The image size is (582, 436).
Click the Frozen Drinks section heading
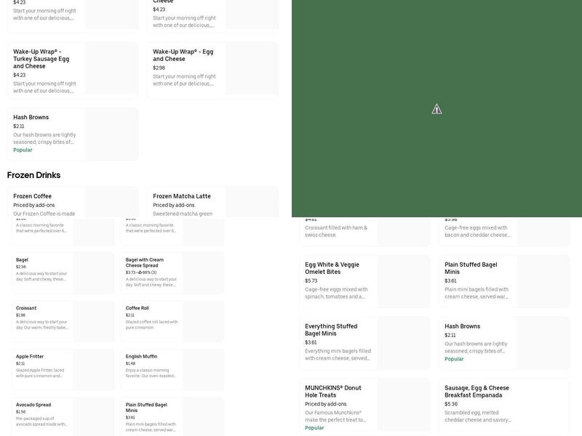pyautogui.click(x=33, y=175)
